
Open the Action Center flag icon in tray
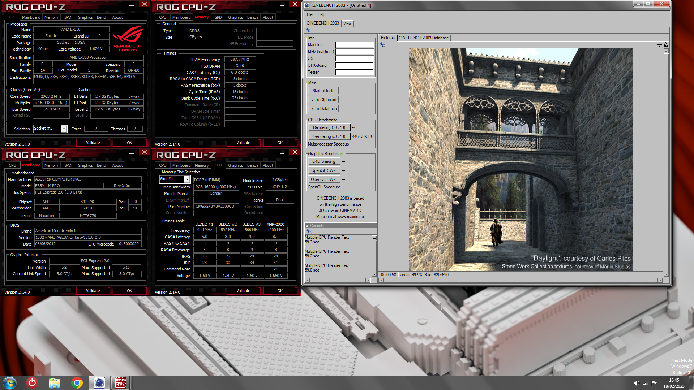tap(654, 383)
